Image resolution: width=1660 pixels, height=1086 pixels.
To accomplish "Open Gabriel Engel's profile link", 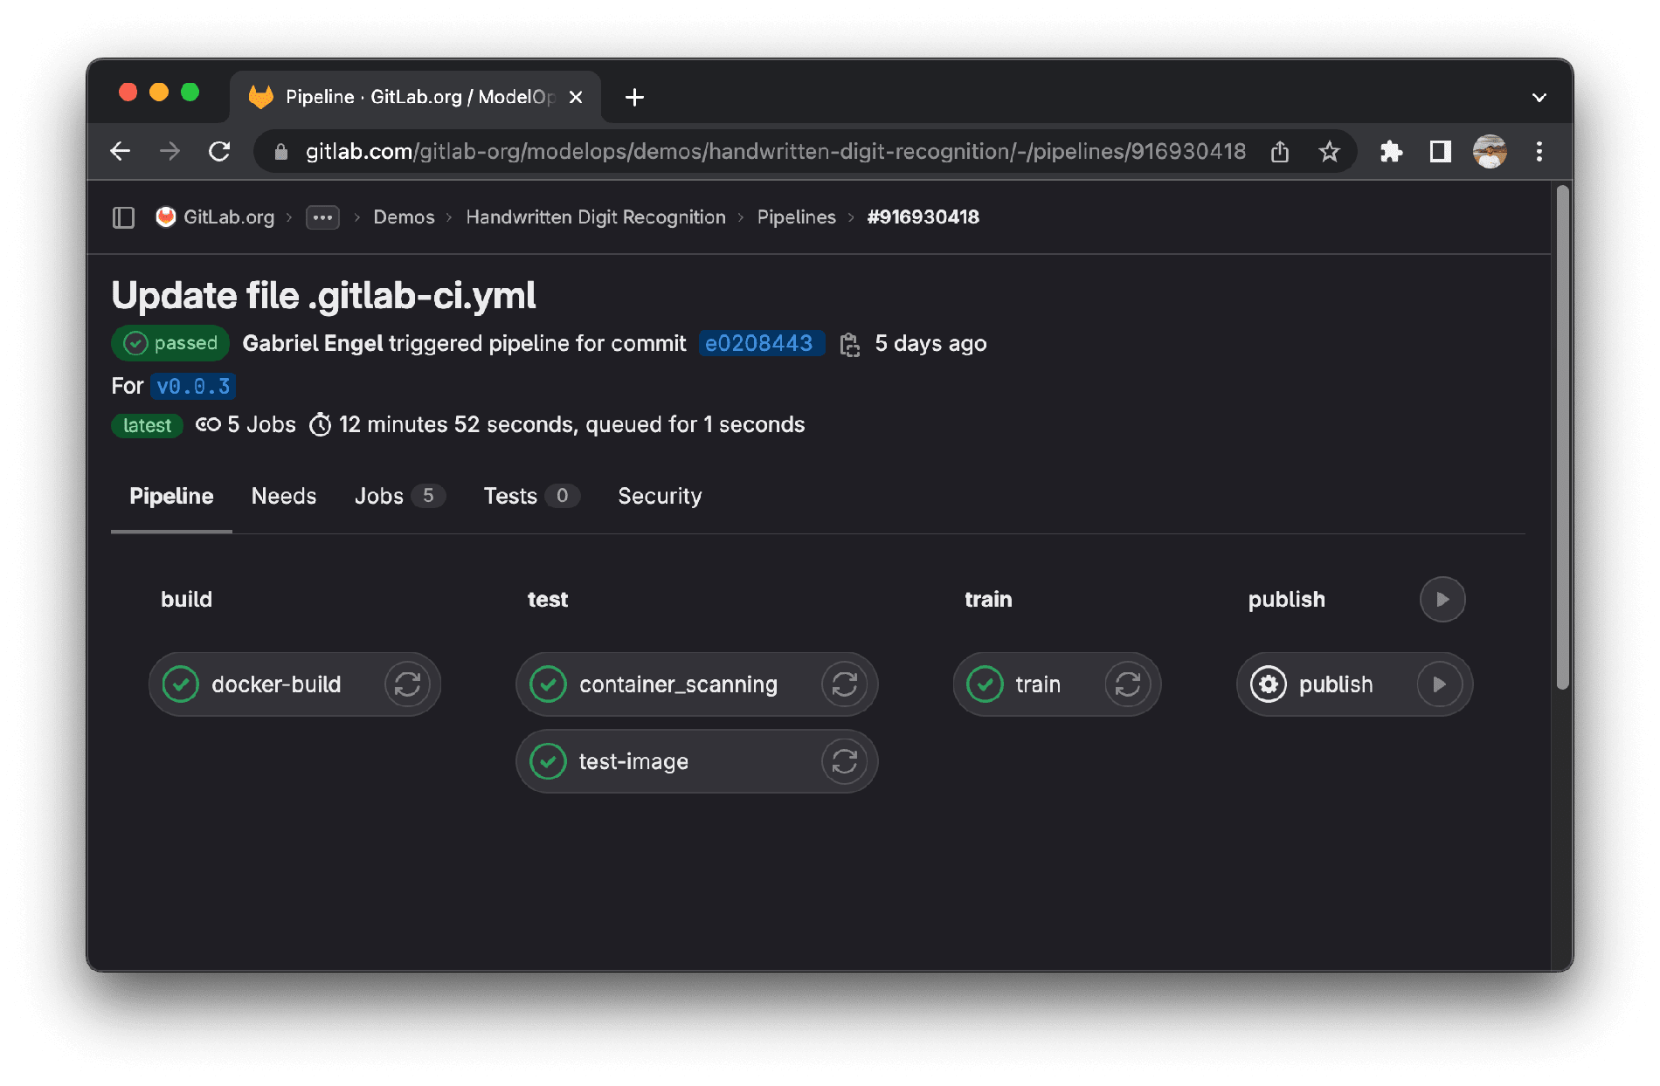I will (x=313, y=344).
